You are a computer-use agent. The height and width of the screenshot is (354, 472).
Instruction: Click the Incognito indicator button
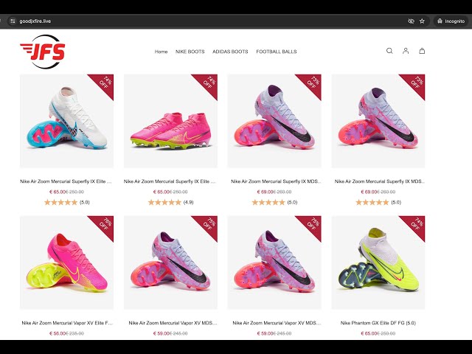(x=451, y=21)
